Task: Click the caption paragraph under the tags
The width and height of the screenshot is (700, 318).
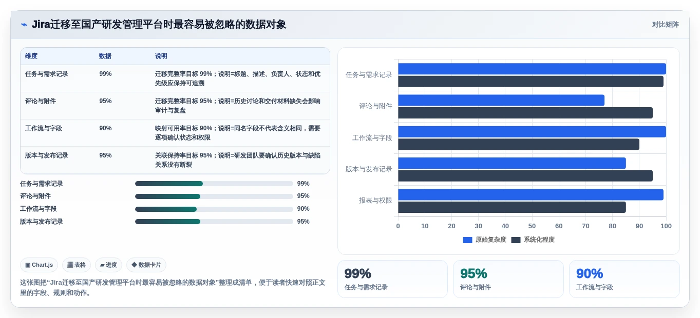Action: 173,288
